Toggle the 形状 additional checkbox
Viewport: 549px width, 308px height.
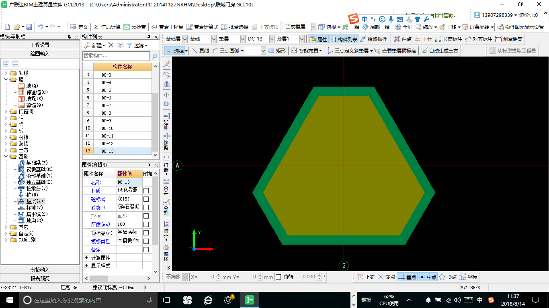pos(146,216)
